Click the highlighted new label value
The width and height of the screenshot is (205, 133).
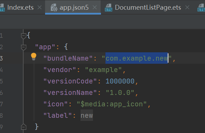click(x=87, y=116)
